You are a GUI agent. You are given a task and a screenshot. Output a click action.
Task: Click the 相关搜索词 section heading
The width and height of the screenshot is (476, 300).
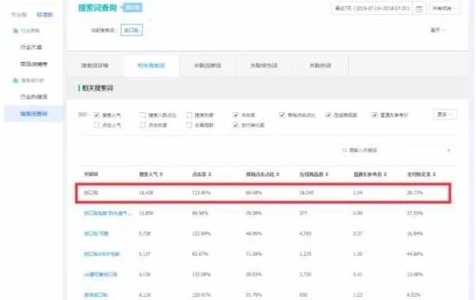pyautogui.click(x=97, y=89)
